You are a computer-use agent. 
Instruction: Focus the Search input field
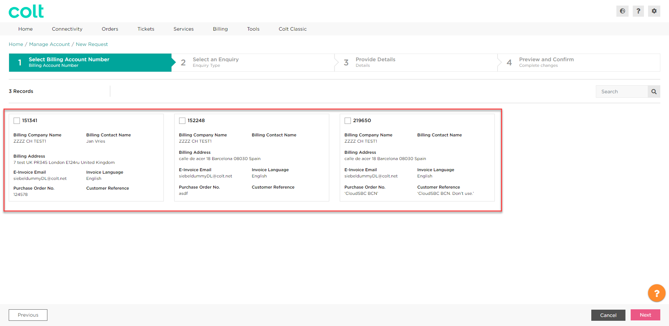622,92
